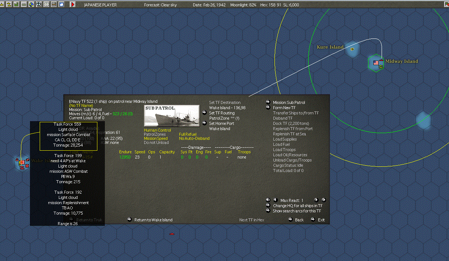
Task: Click arrow icon beside Set TF Routing
Action: pyautogui.click(x=204, y=113)
